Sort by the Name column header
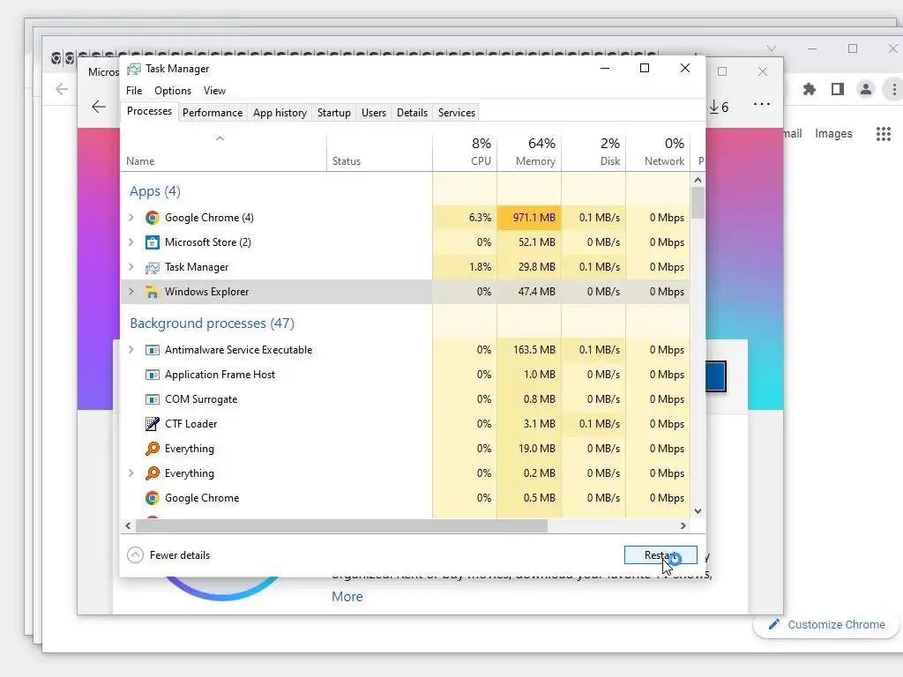Screen dimensions: 903x677 (x=223, y=153)
